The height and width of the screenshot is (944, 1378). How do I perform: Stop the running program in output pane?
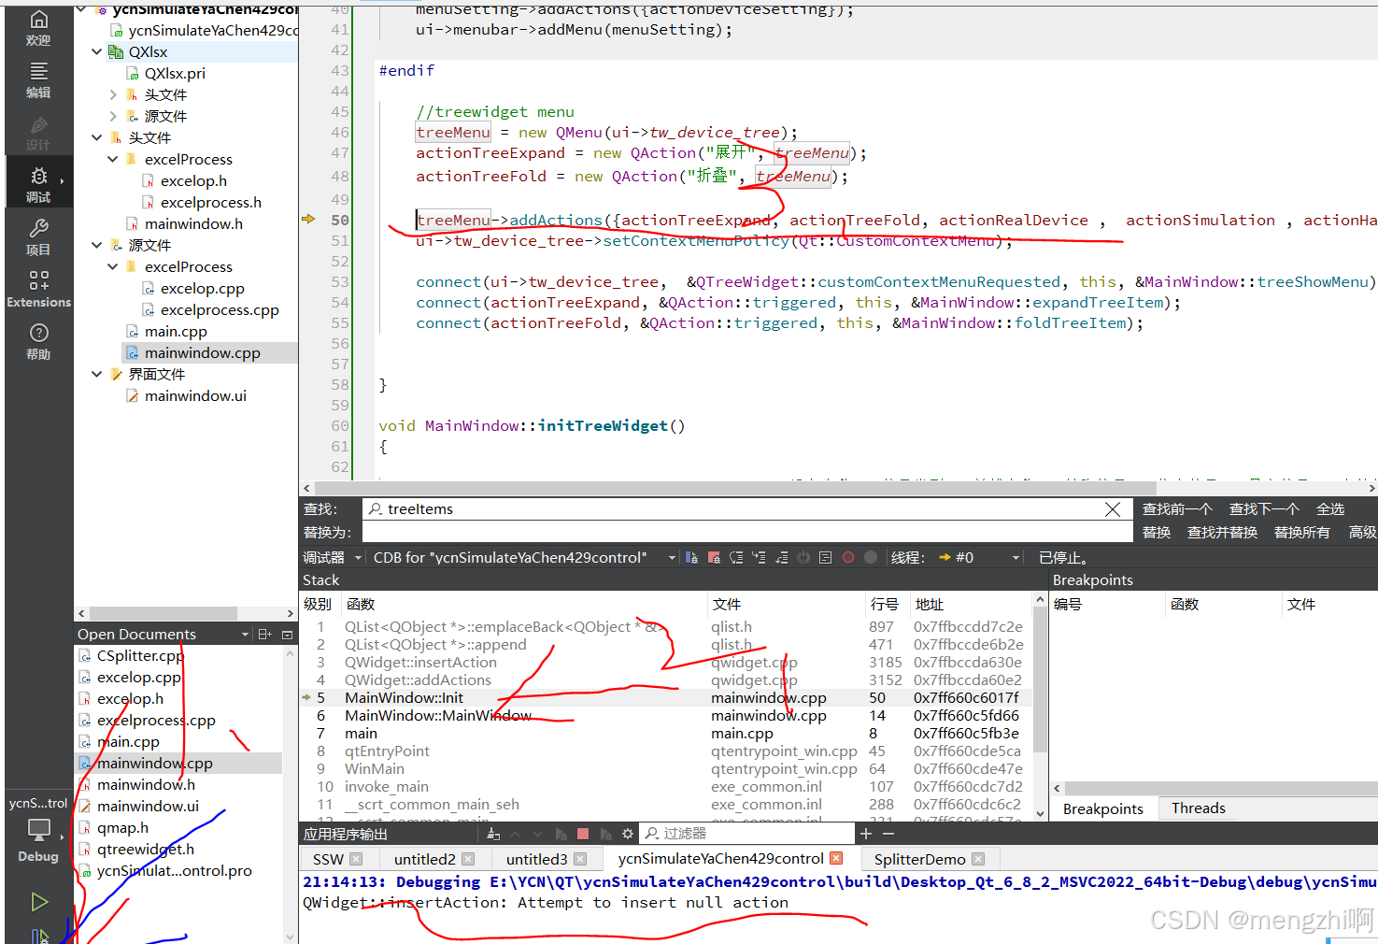click(x=583, y=834)
